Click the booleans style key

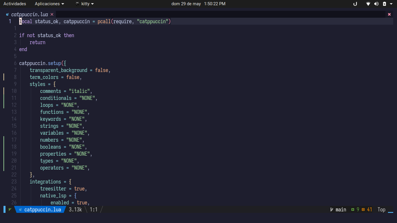pos(51,147)
